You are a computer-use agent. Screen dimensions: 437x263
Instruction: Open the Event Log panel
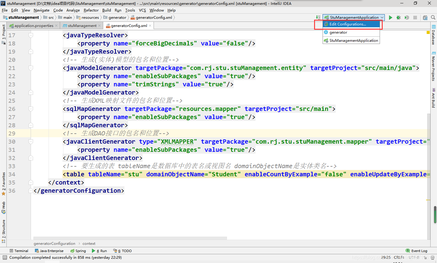click(416, 251)
